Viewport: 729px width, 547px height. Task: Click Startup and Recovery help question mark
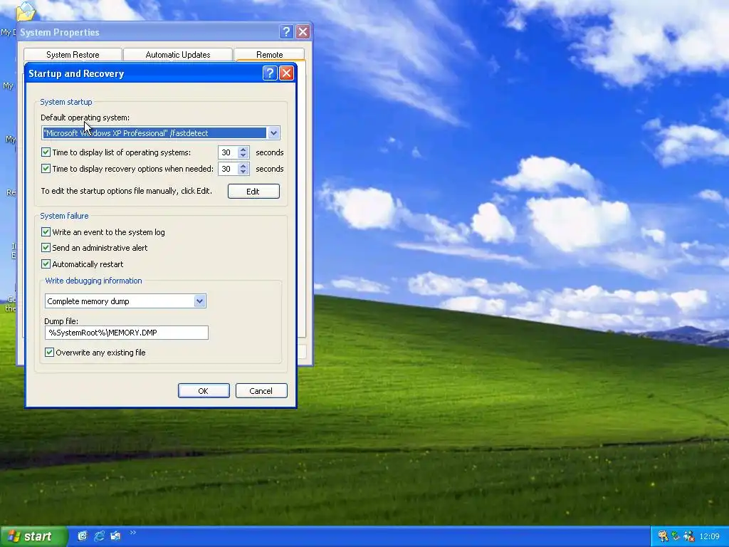(x=270, y=73)
